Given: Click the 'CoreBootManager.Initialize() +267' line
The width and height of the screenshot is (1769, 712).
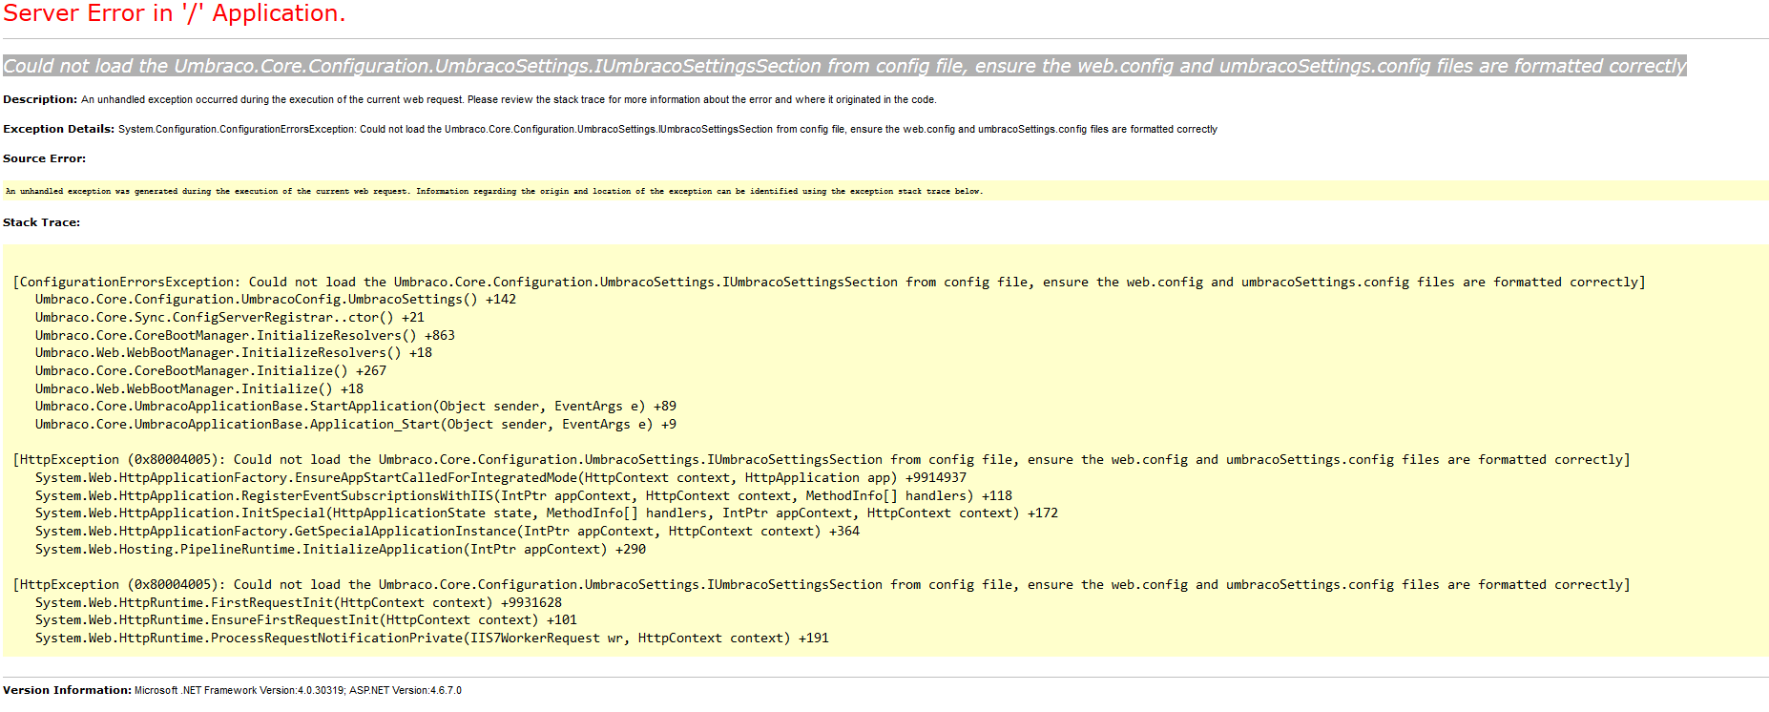Looking at the screenshot, I should [x=210, y=370].
